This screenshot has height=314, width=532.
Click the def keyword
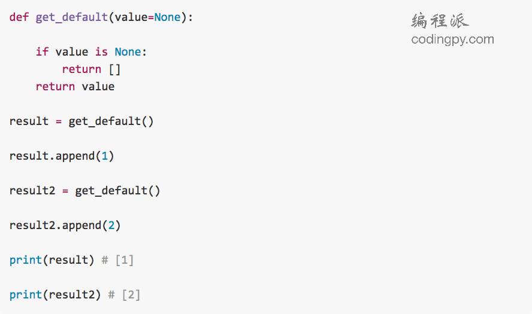click(19, 17)
